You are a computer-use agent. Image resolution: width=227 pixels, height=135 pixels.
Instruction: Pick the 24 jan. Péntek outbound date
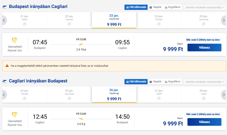pyautogui.click(x=159, y=20)
